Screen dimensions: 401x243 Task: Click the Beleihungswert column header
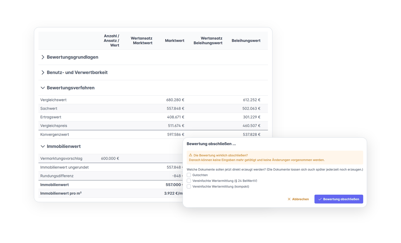pyautogui.click(x=246, y=41)
